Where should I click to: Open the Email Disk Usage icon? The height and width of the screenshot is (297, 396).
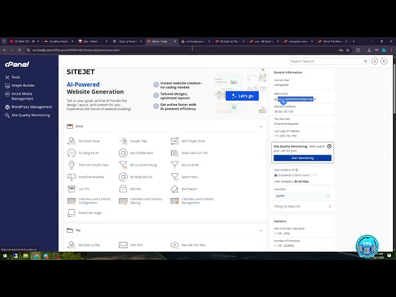[71, 213]
